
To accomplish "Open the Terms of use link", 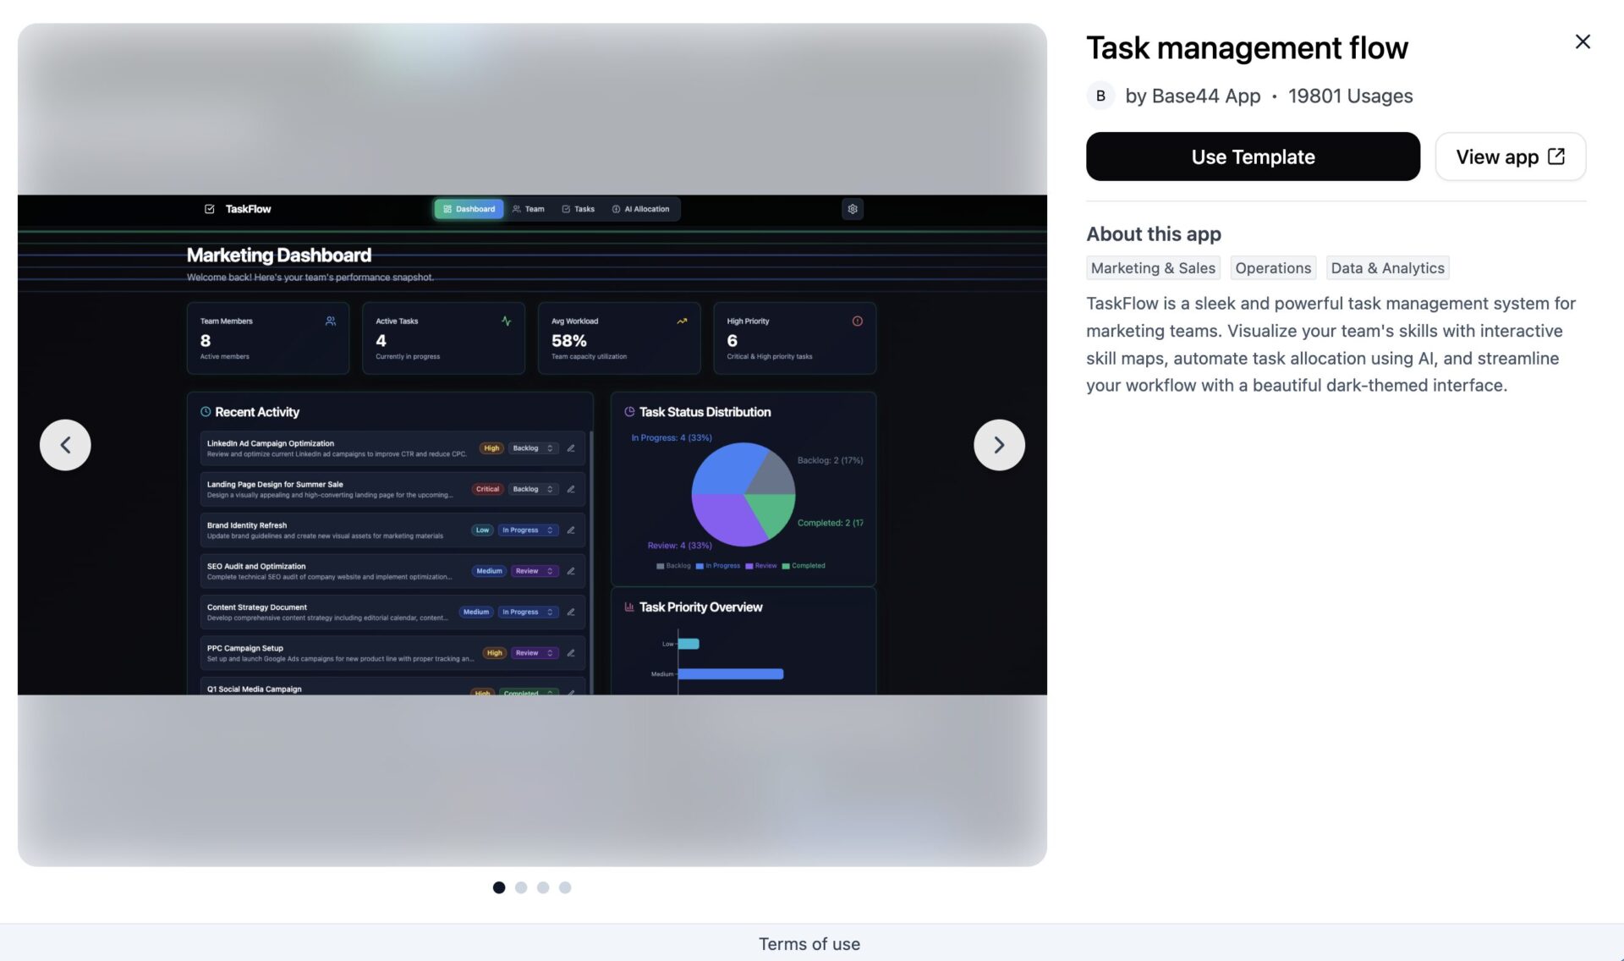I will 809,944.
